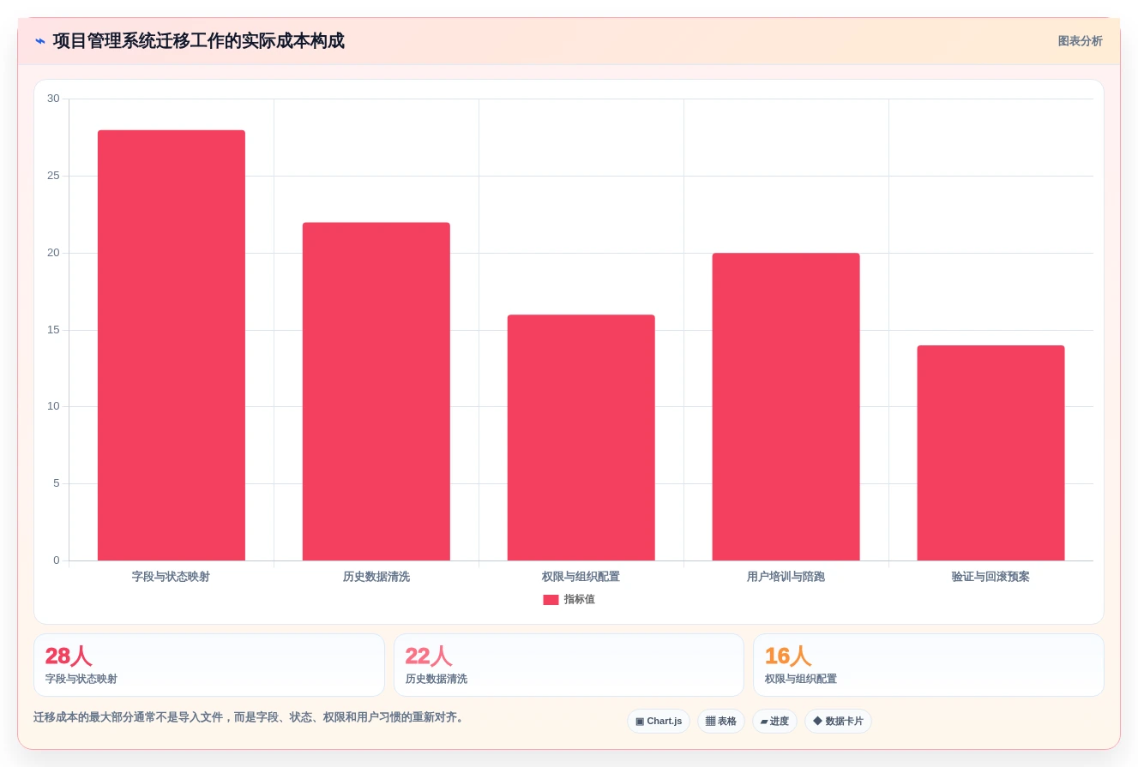Select the 验证与回滚预案 bar in the chart
This screenshot has height=767, width=1138.
pyautogui.click(x=990, y=453)
